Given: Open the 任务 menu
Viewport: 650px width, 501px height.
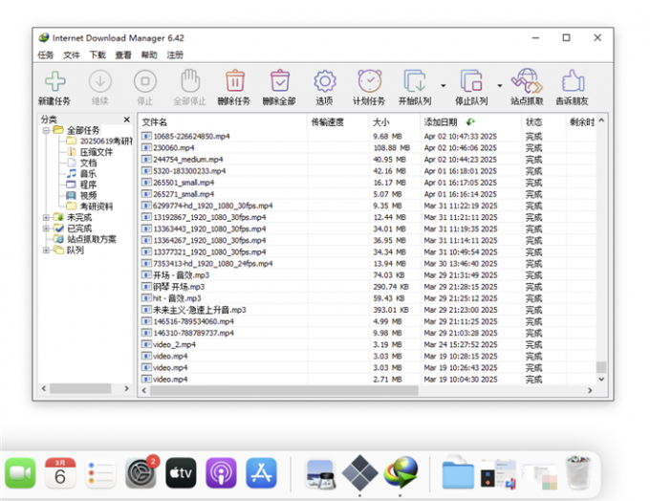Looking at the screenshot, I should coord(46,54).
